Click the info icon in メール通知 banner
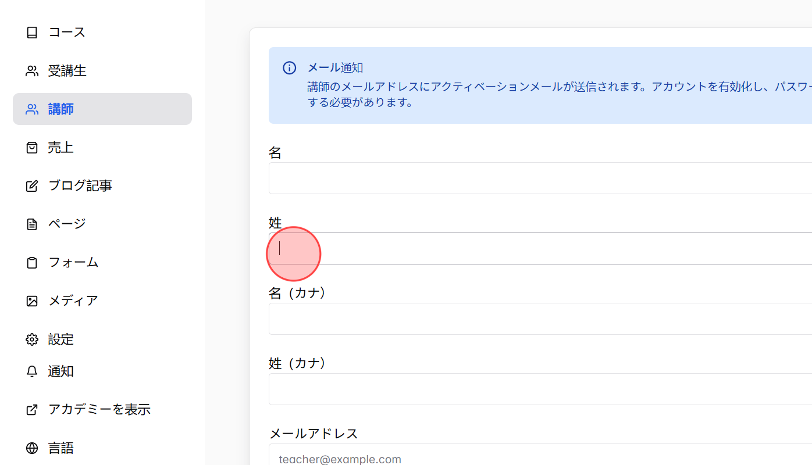812x465 pixels. (289, 67)
